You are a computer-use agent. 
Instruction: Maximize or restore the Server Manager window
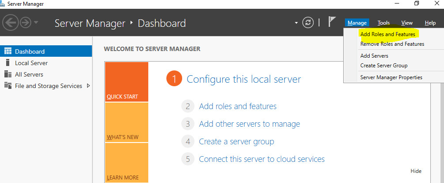(x=416, y=4)
